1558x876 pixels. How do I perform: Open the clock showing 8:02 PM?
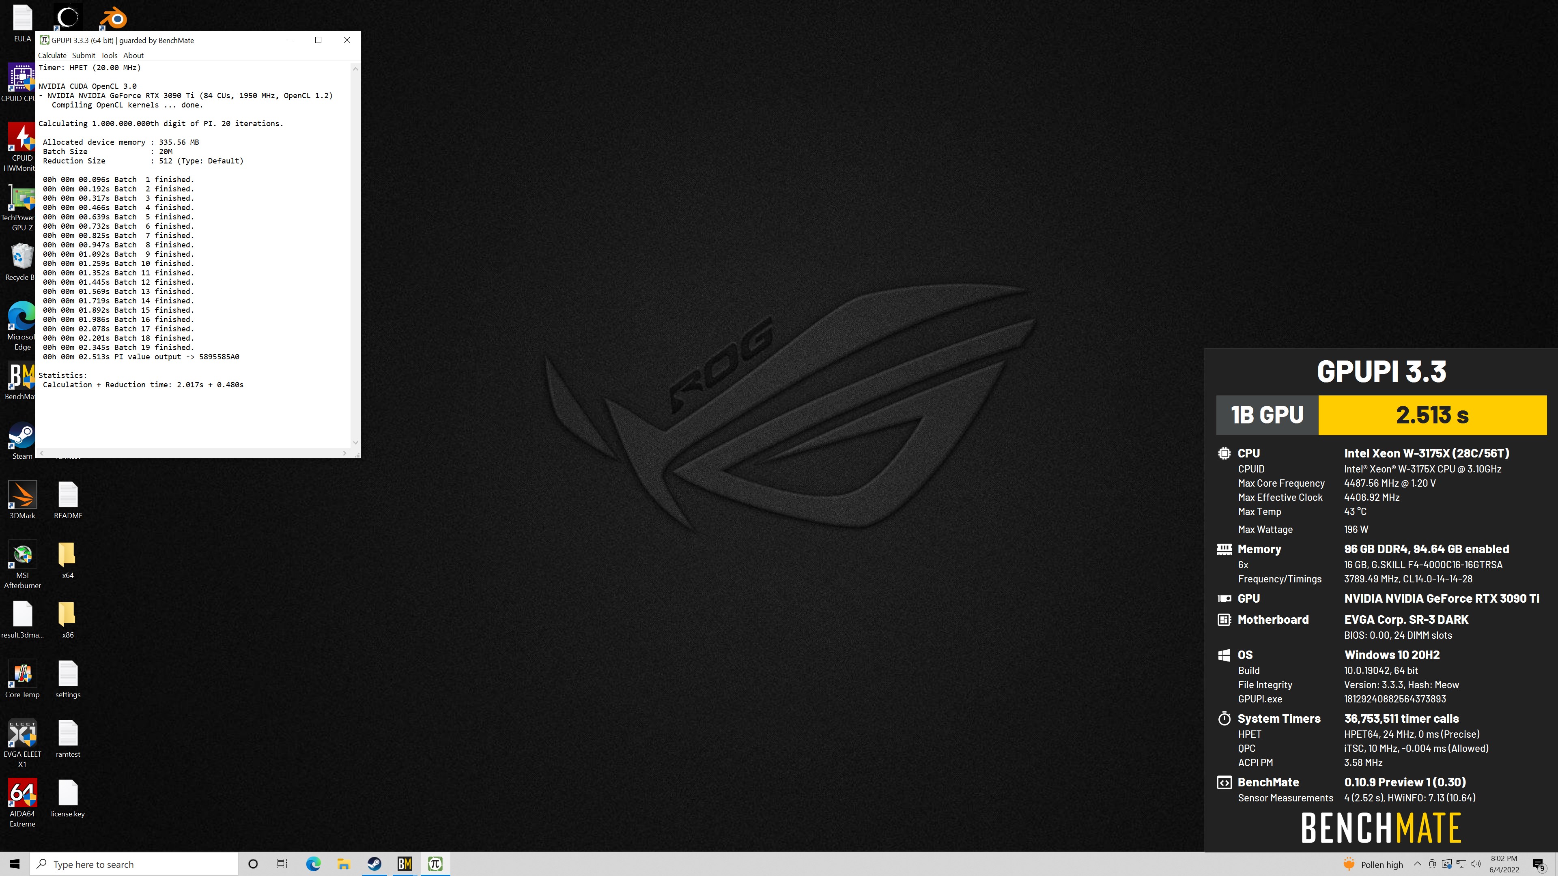(x=1504, y=864)
